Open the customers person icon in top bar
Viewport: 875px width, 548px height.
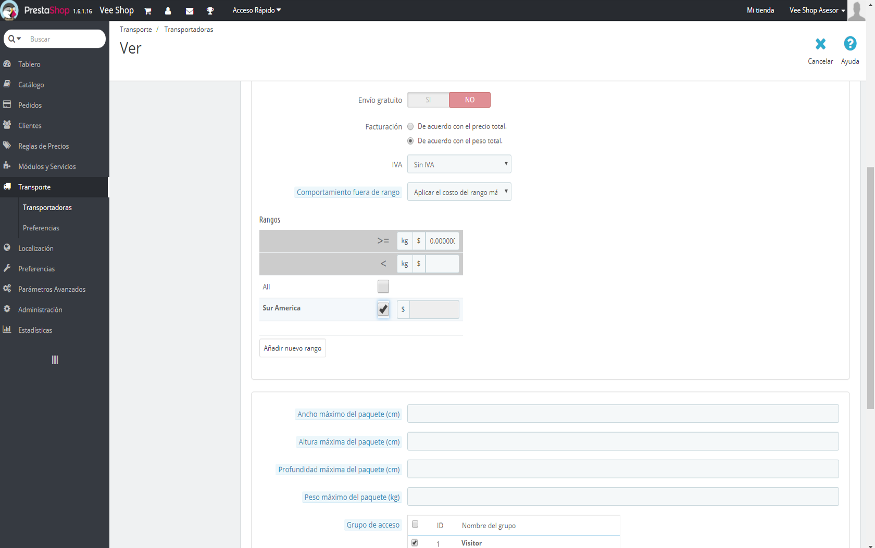click(x=168, y=10)
